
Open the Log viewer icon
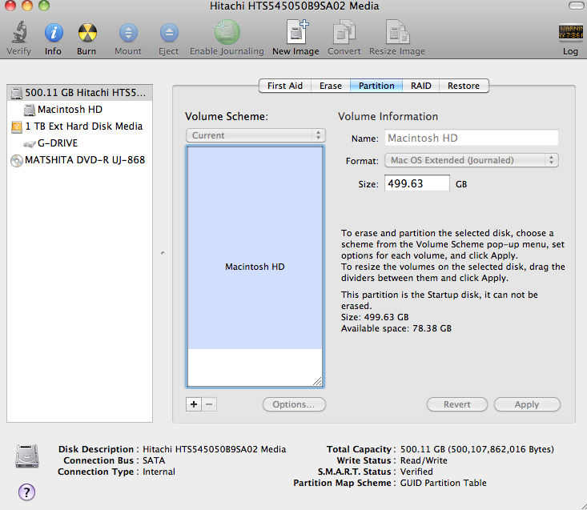(x=570, y=32)
